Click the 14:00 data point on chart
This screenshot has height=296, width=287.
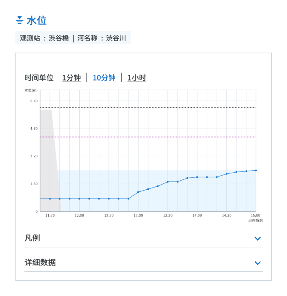click(x=197, y=177)
